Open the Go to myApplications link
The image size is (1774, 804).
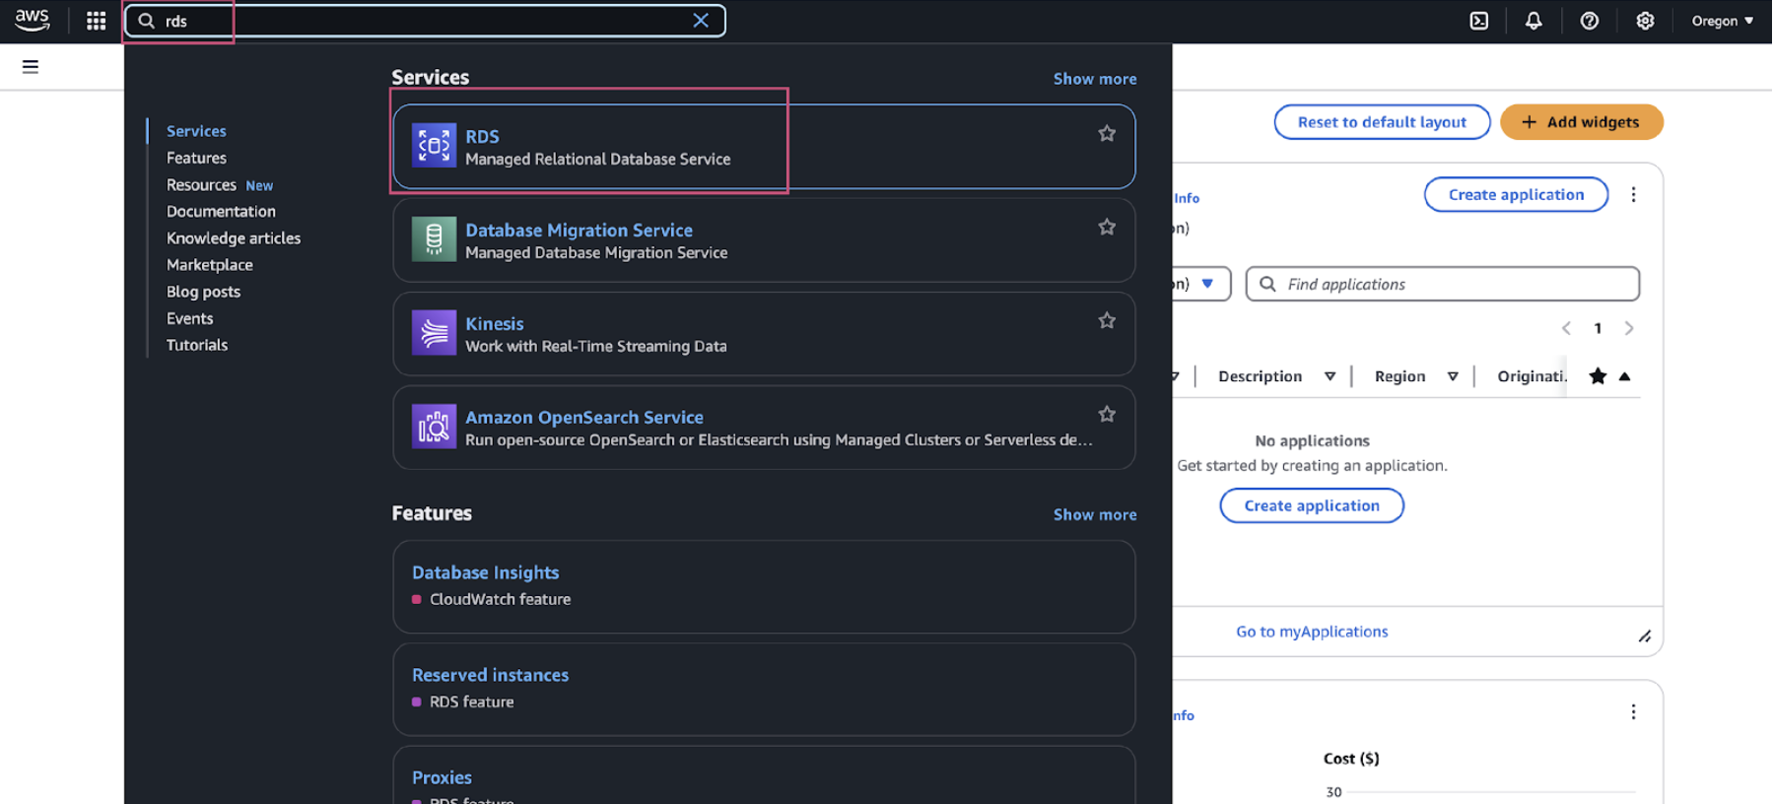pyautogui.click(x=1312, y=632)
